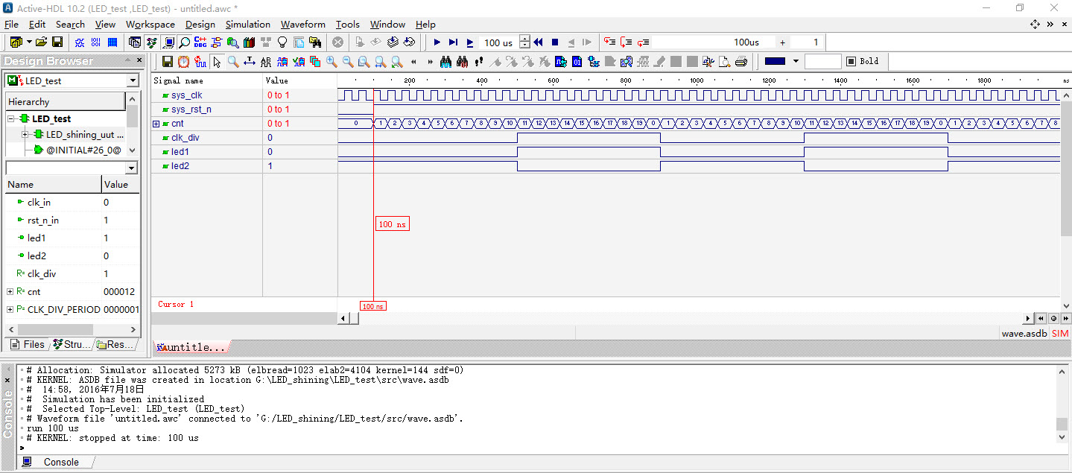The width and height of the screenshot is (1072, 473).
Task: Open the C++ DBG debug tool
Action: tap(200, 42)
